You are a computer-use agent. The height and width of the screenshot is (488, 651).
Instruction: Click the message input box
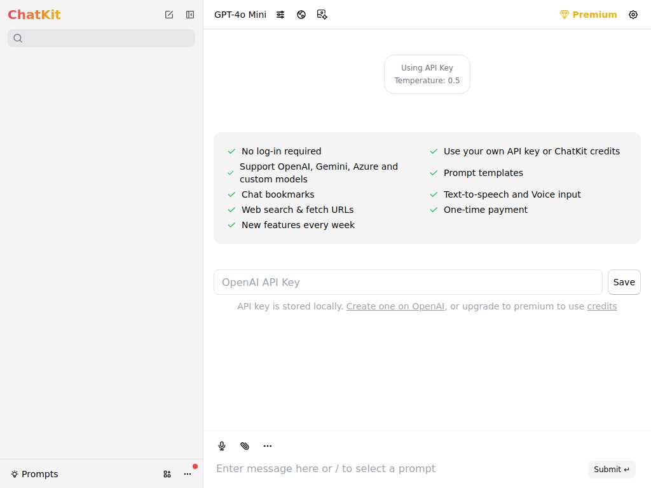click(399, 468)
